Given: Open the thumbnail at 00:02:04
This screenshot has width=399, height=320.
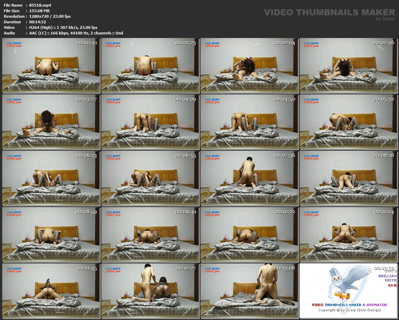Looking at the screenshot, I should click(249, 66).
